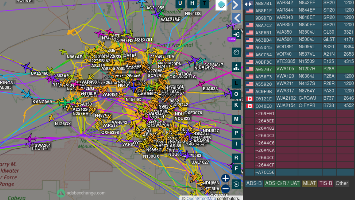Toggle the U map button
Screen dimensions: 355x200
(180, 3)
